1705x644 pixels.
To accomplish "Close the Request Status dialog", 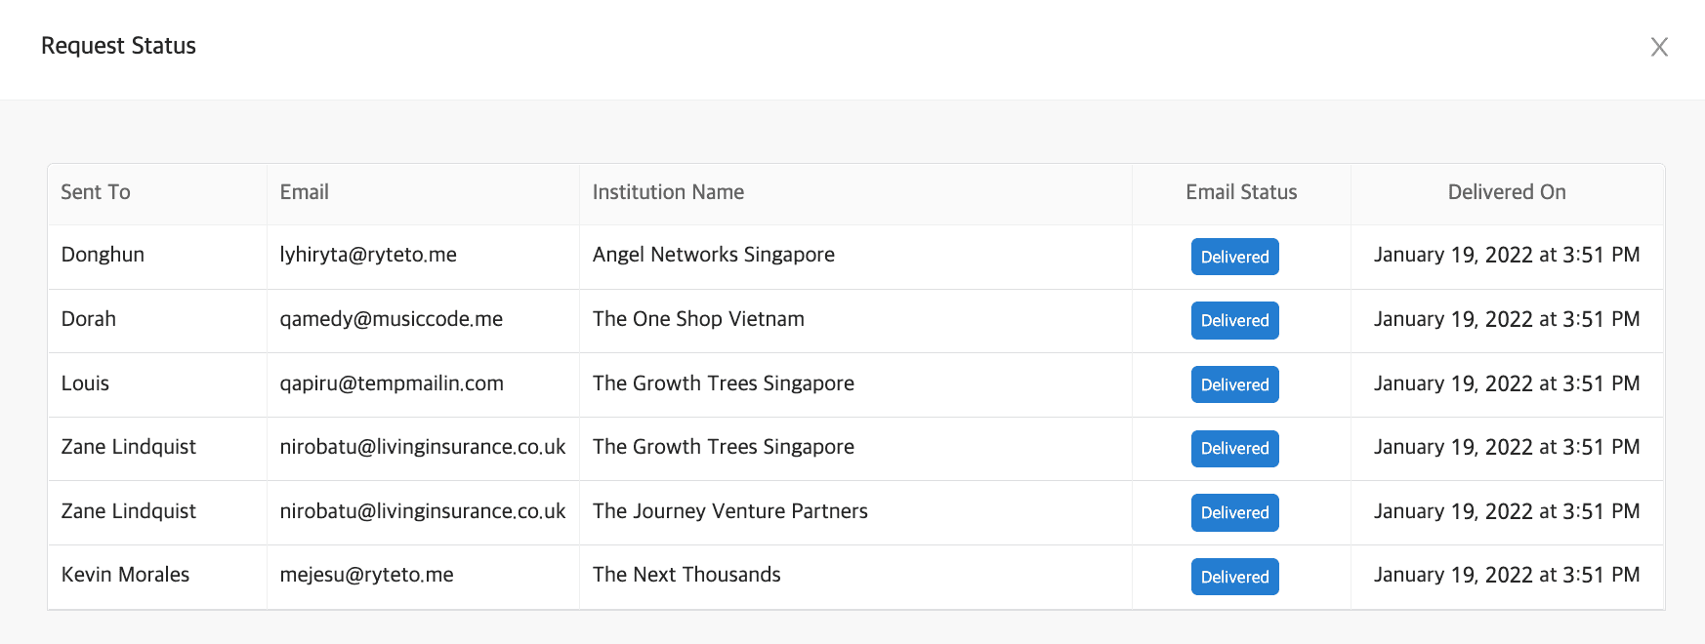I will tap(1659, 47).
